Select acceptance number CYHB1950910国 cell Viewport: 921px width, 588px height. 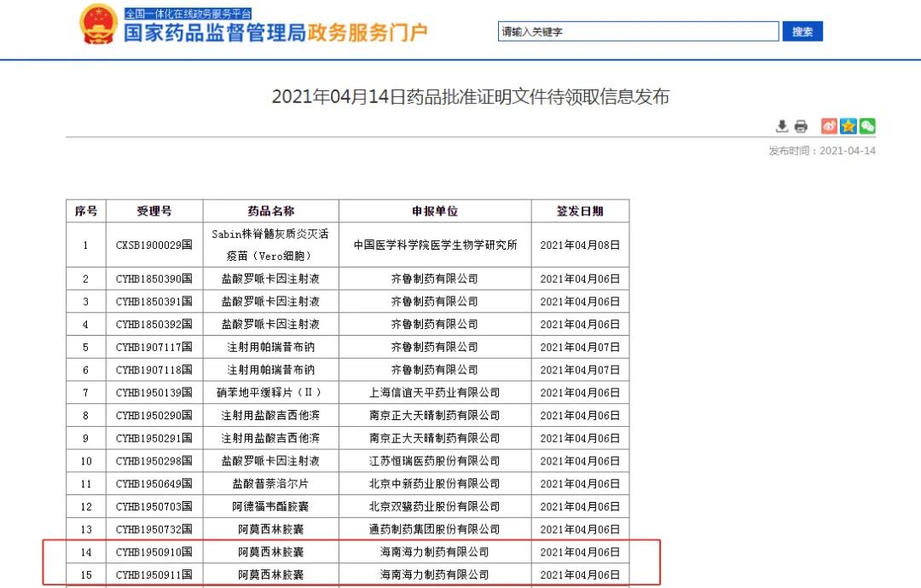click(154, 552)
